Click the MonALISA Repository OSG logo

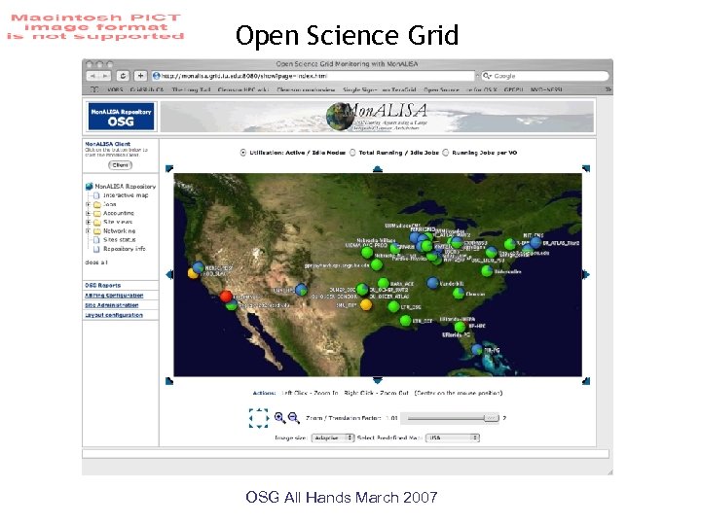[121, 117]
